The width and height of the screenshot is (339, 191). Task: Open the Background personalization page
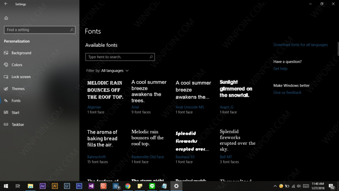22,53
